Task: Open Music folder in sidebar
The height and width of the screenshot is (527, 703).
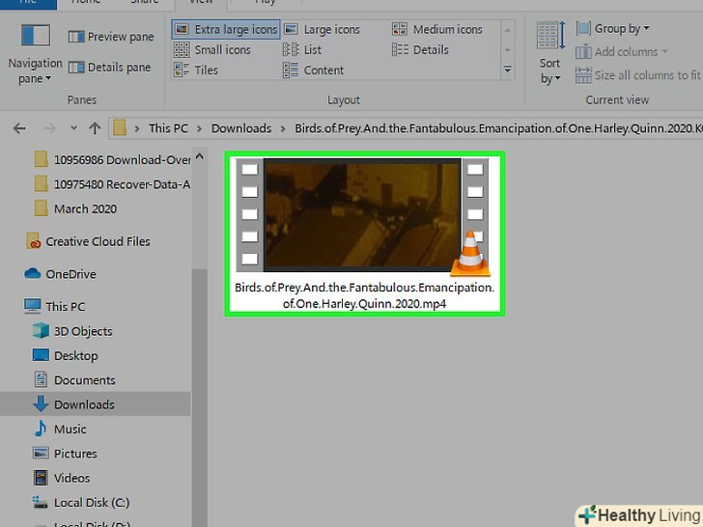Action: (60, 429)
